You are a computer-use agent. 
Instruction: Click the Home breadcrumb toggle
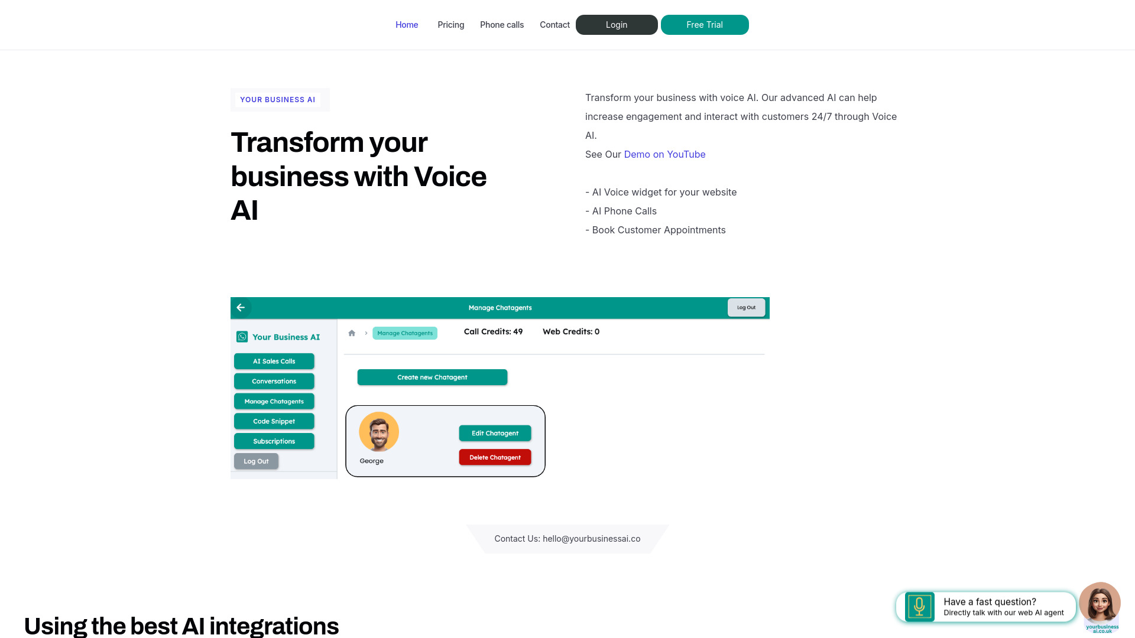[352, 333]
